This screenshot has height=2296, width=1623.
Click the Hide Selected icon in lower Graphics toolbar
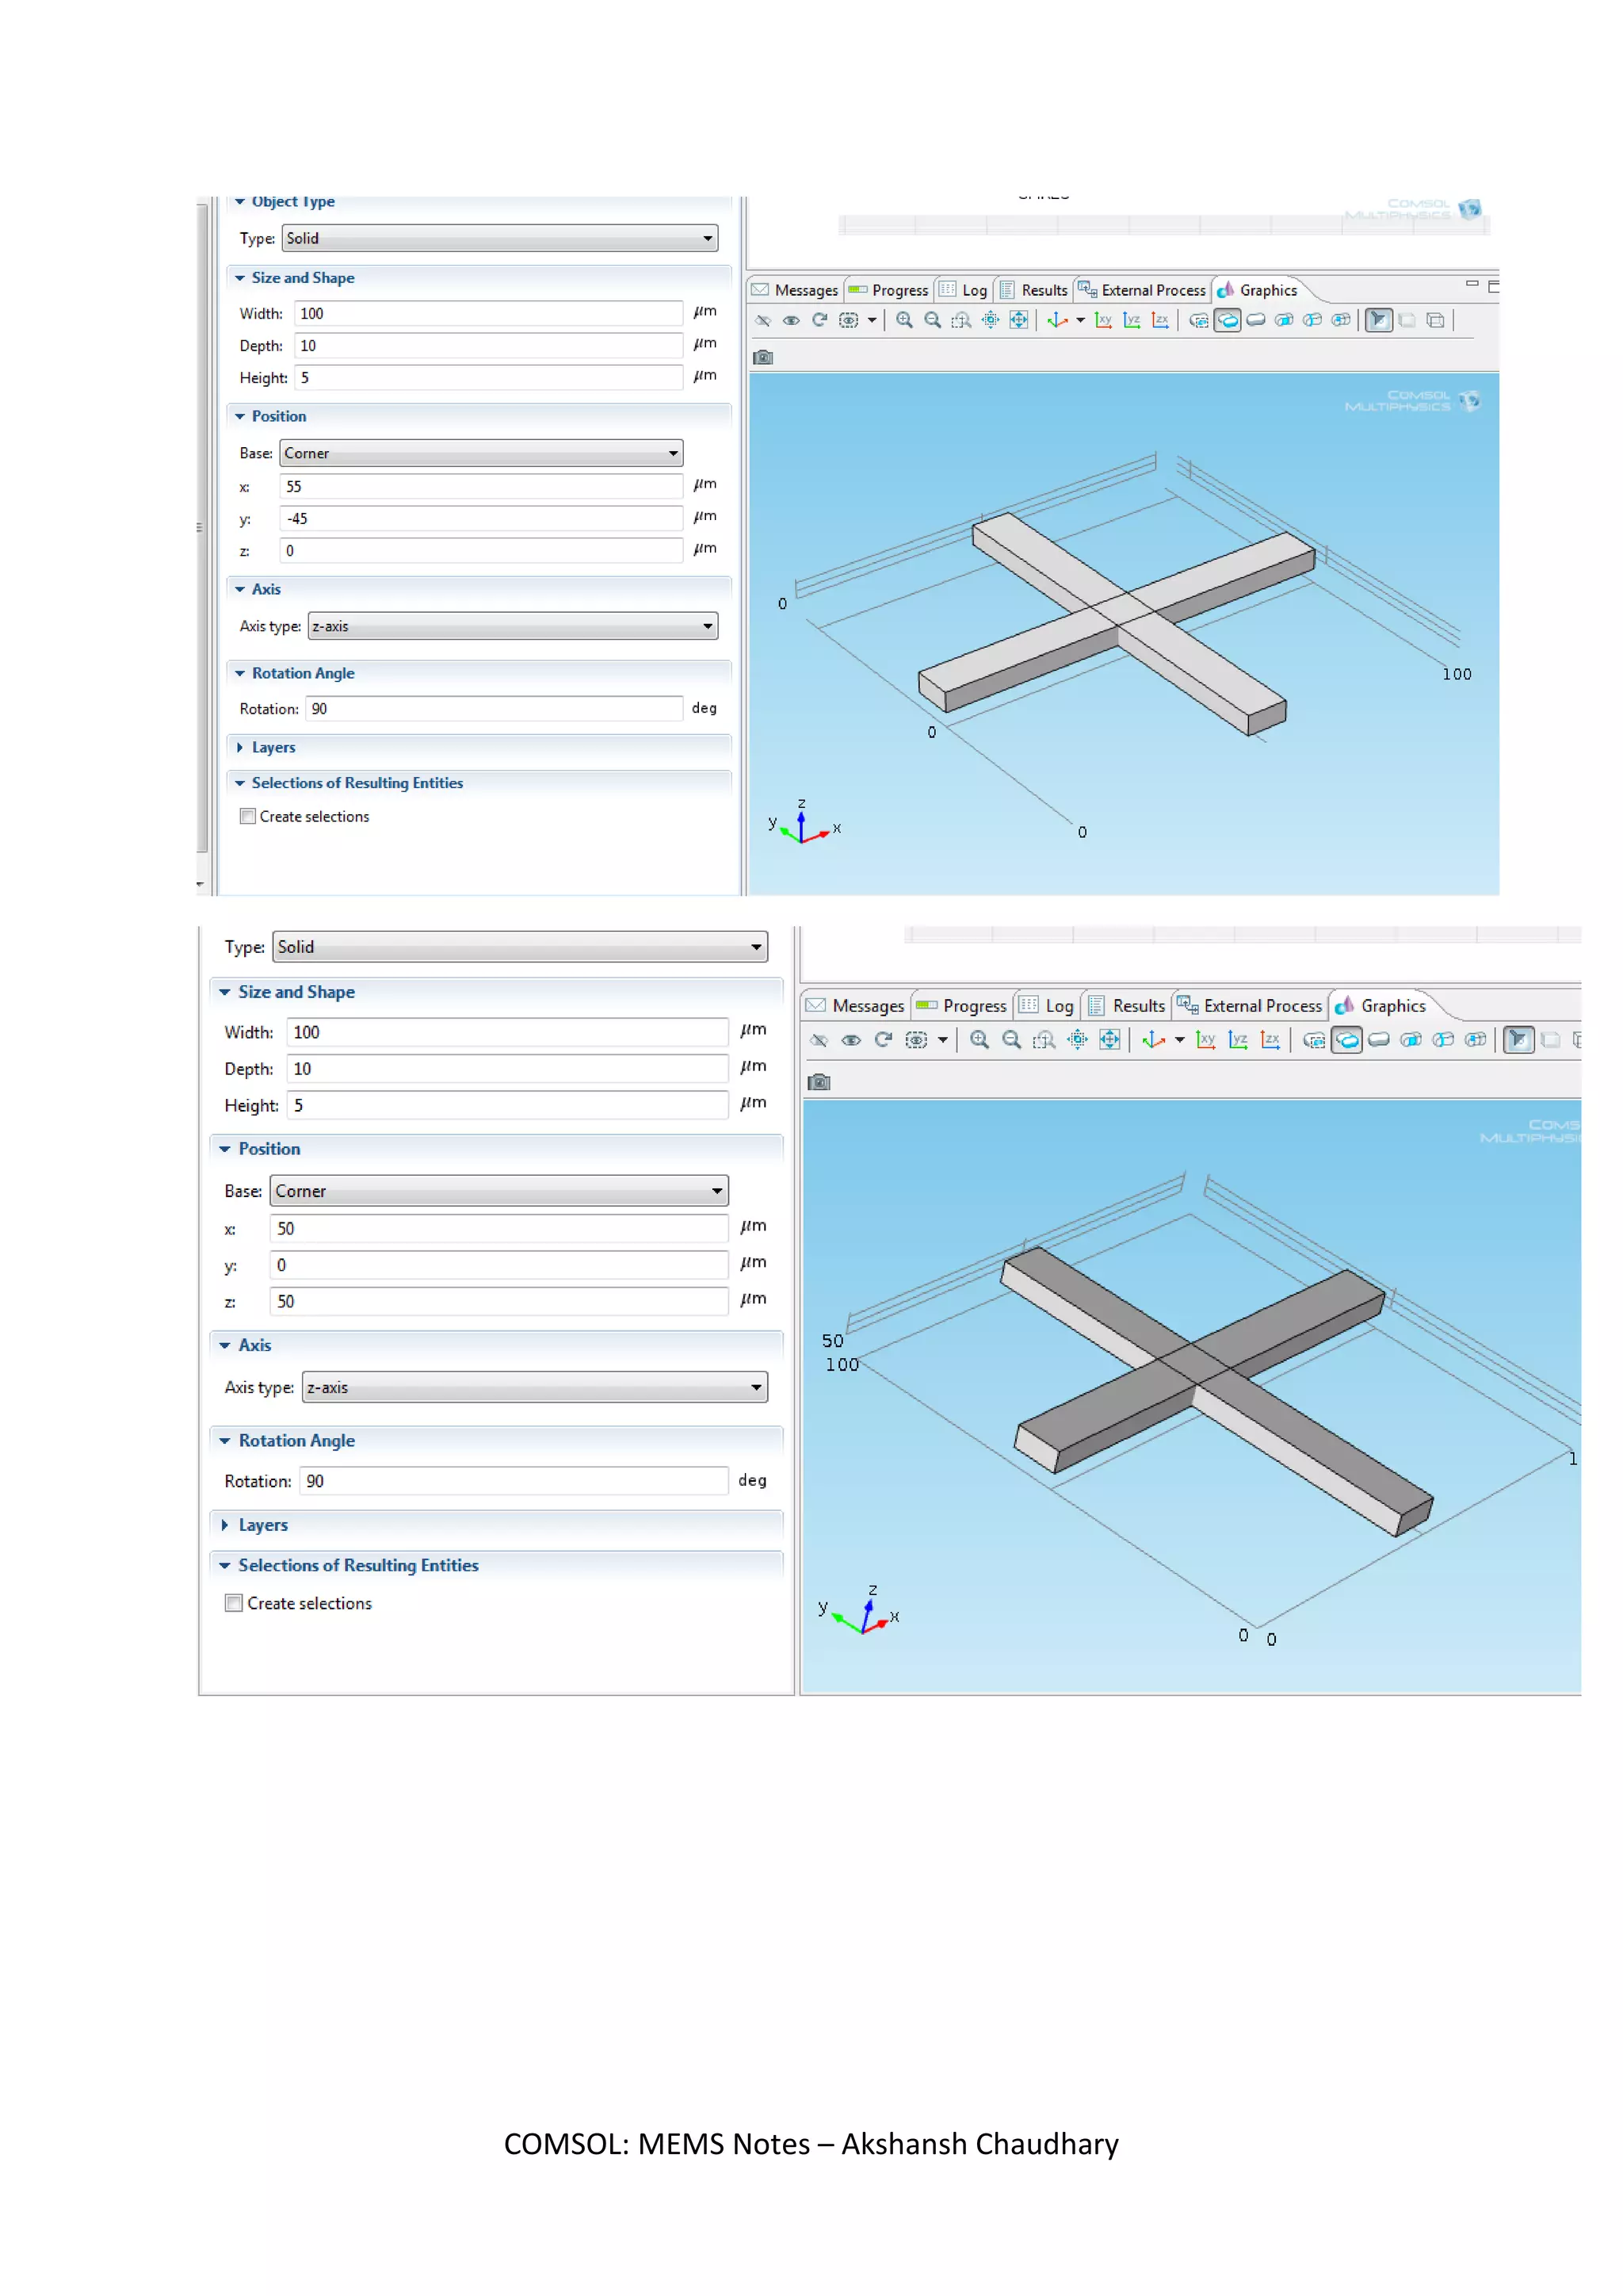819,1040
